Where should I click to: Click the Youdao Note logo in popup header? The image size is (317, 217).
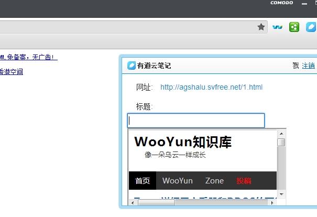(132, 66)
